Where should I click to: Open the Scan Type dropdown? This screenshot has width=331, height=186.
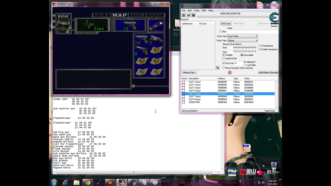pyautogui.click(x=242, y=36)
